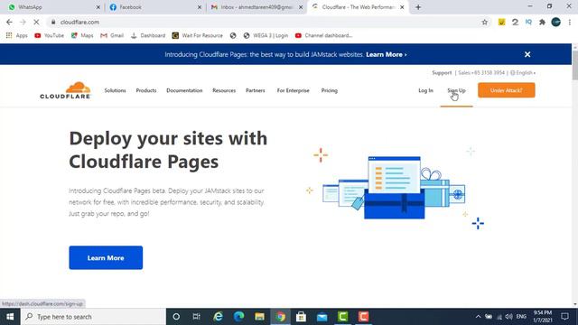578x325 pixels.
Task: Click the volume speaker icon in tray
Action: click(x=509, y=317)
